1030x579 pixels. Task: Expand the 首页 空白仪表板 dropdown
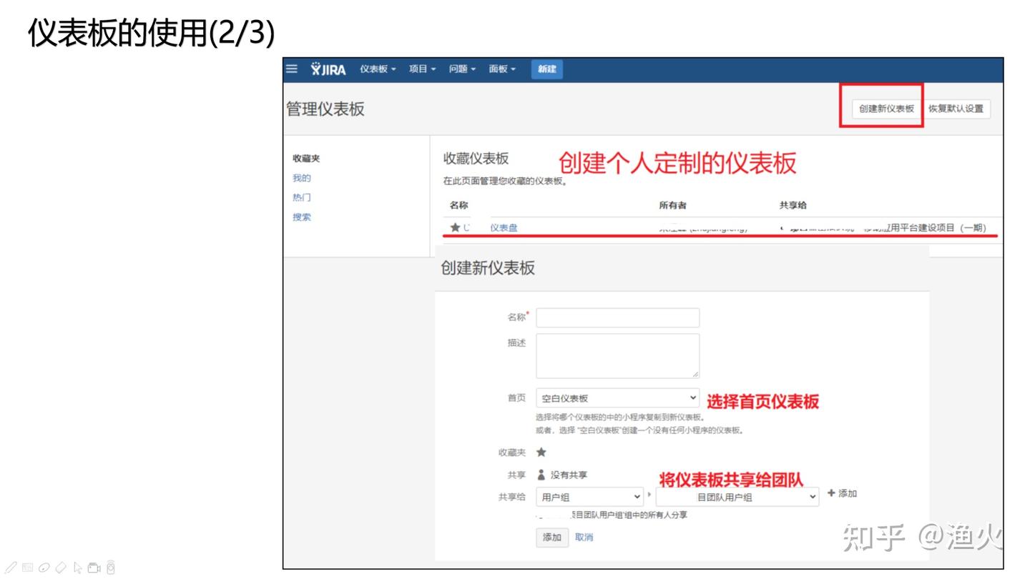tap(617, 398)
